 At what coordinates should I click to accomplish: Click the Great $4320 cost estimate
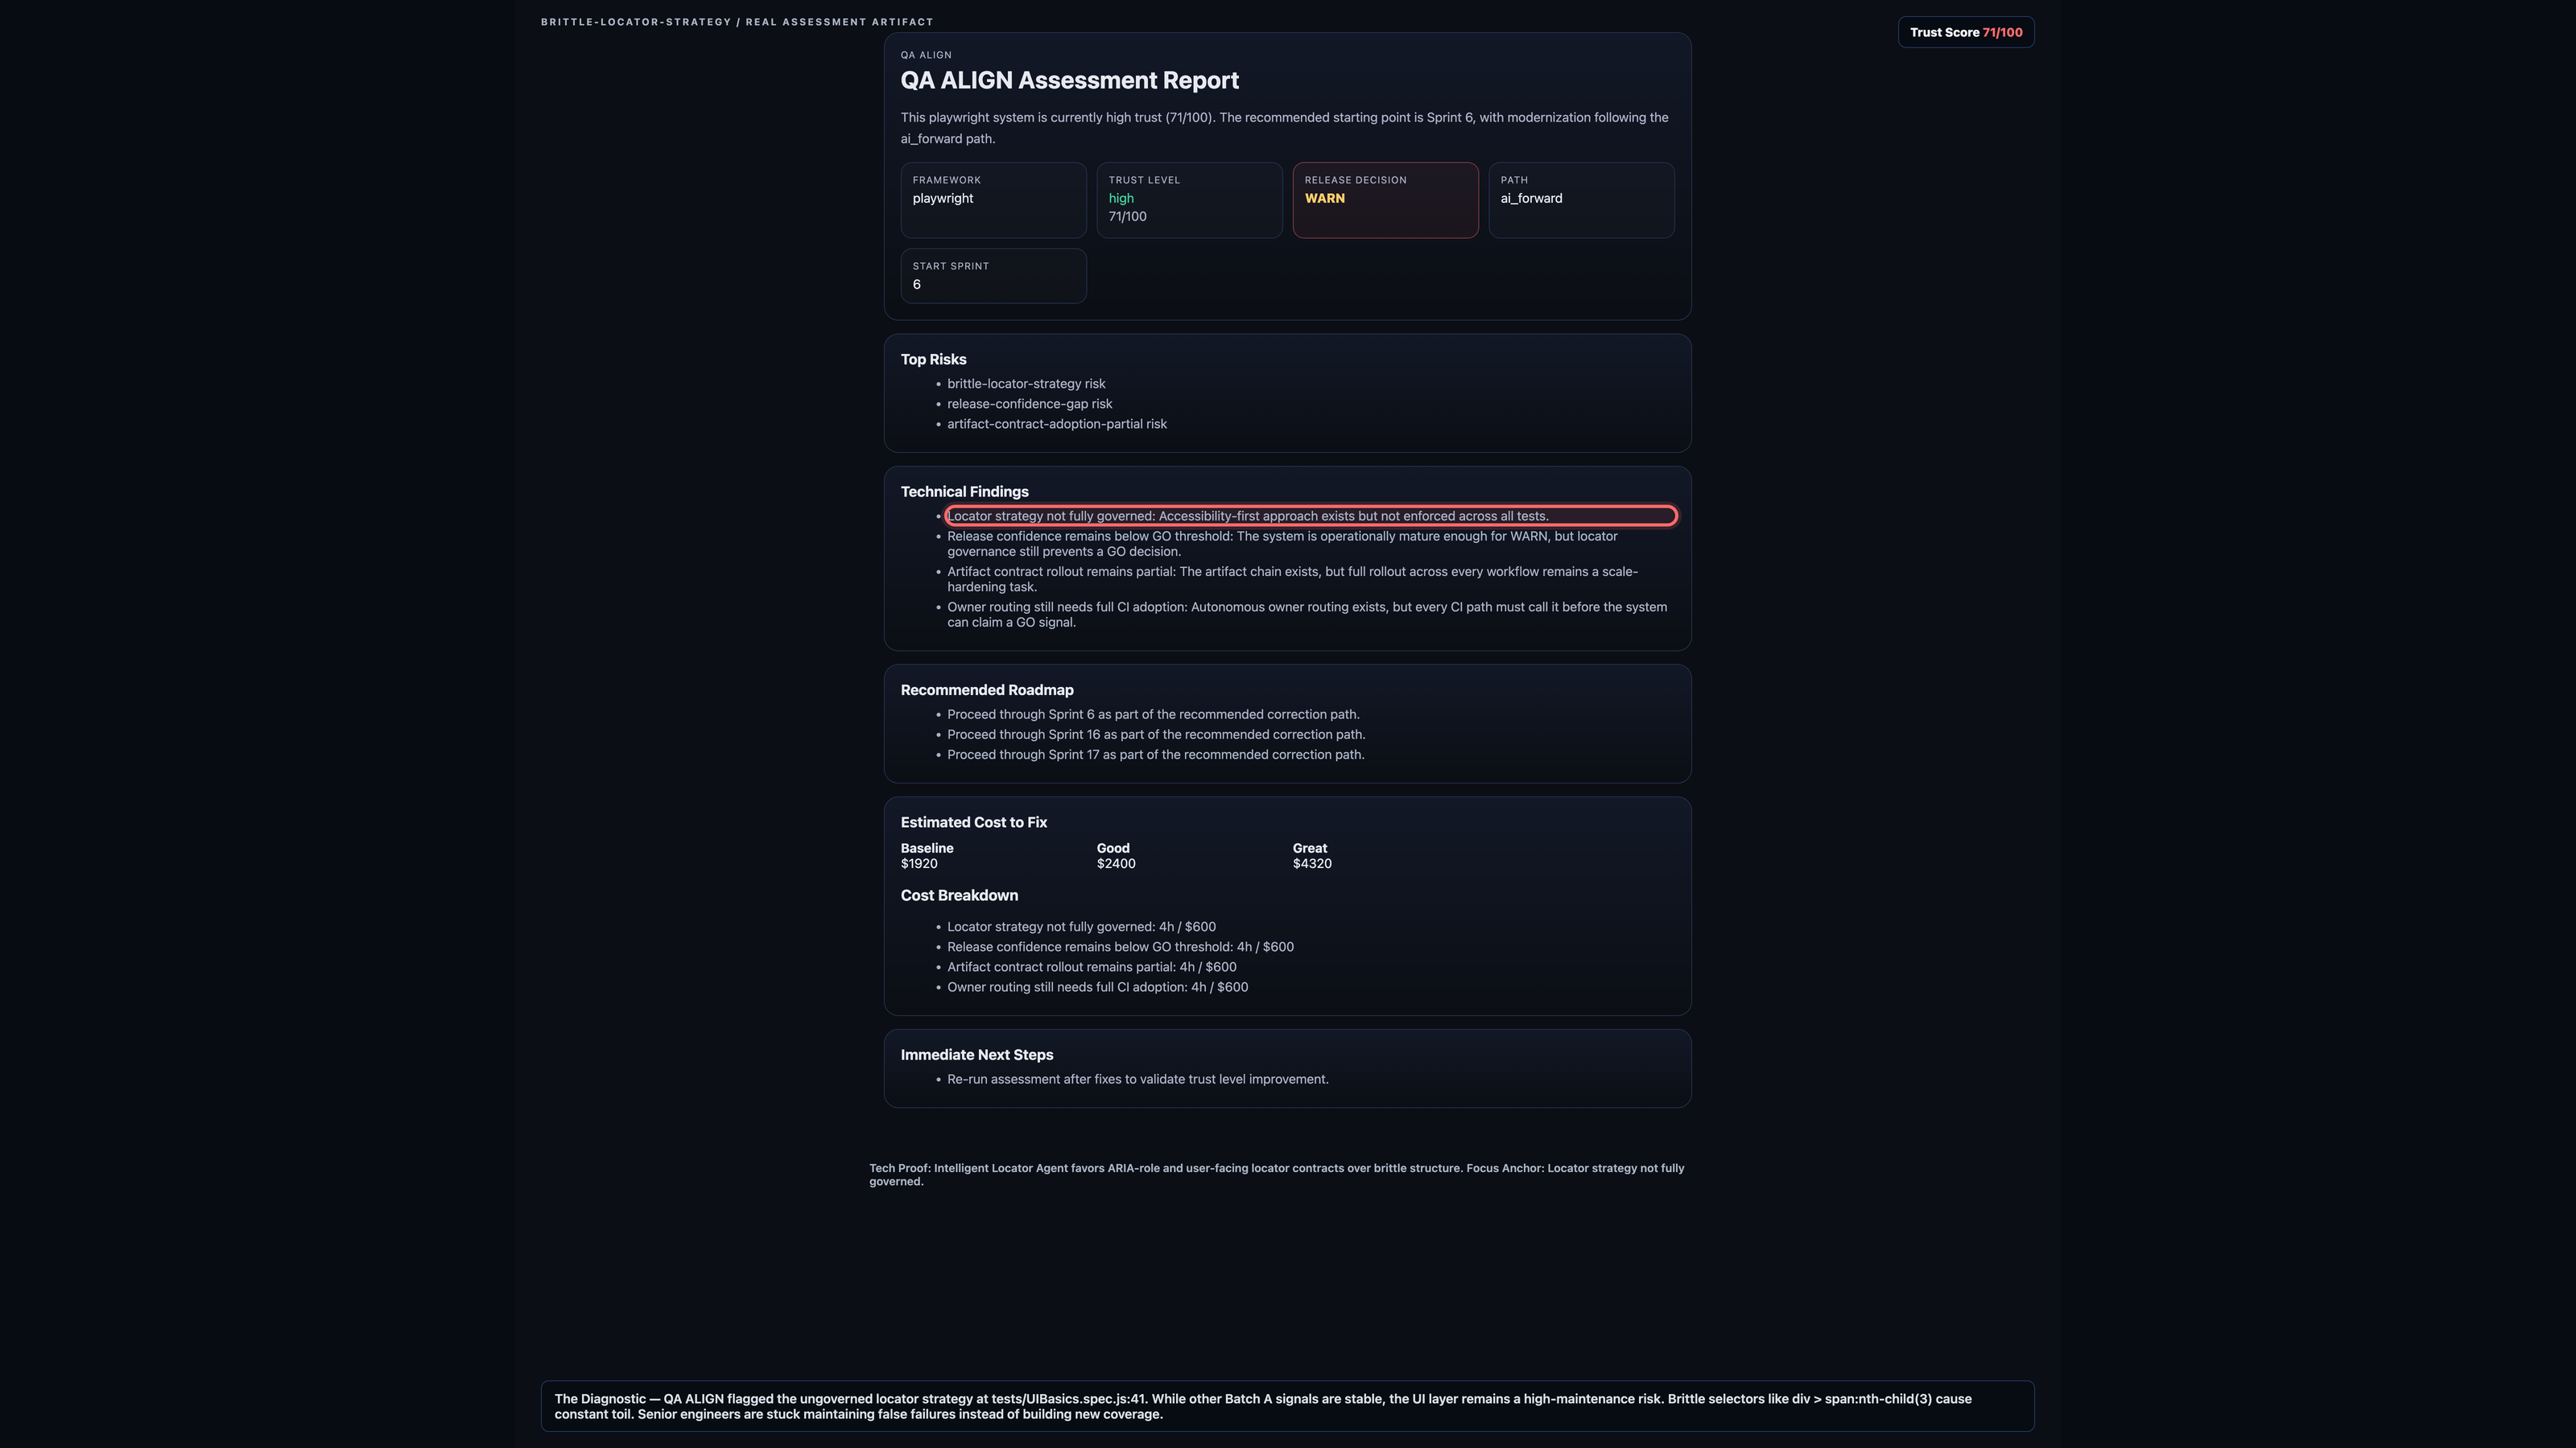point(1312,855)
